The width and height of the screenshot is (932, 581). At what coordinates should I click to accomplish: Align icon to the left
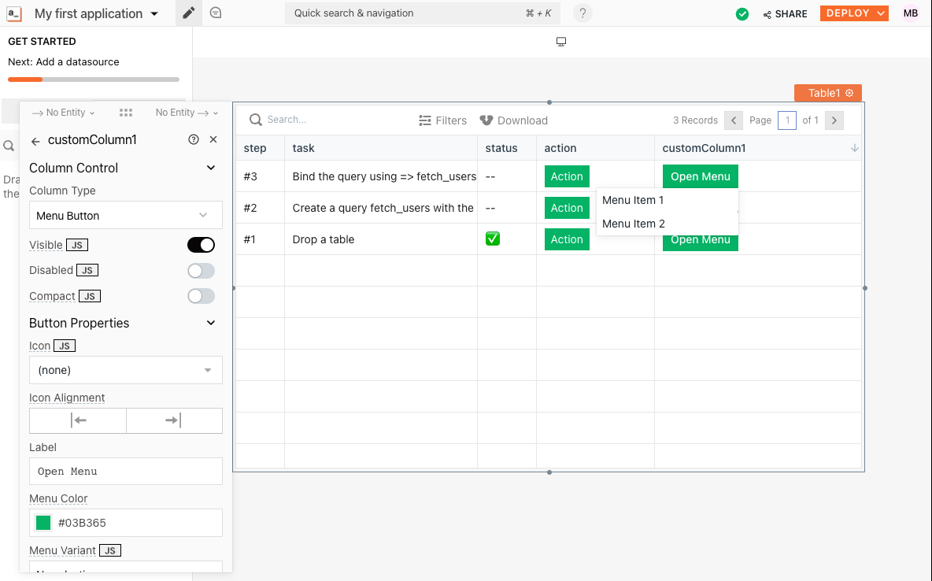coord(78,420)
